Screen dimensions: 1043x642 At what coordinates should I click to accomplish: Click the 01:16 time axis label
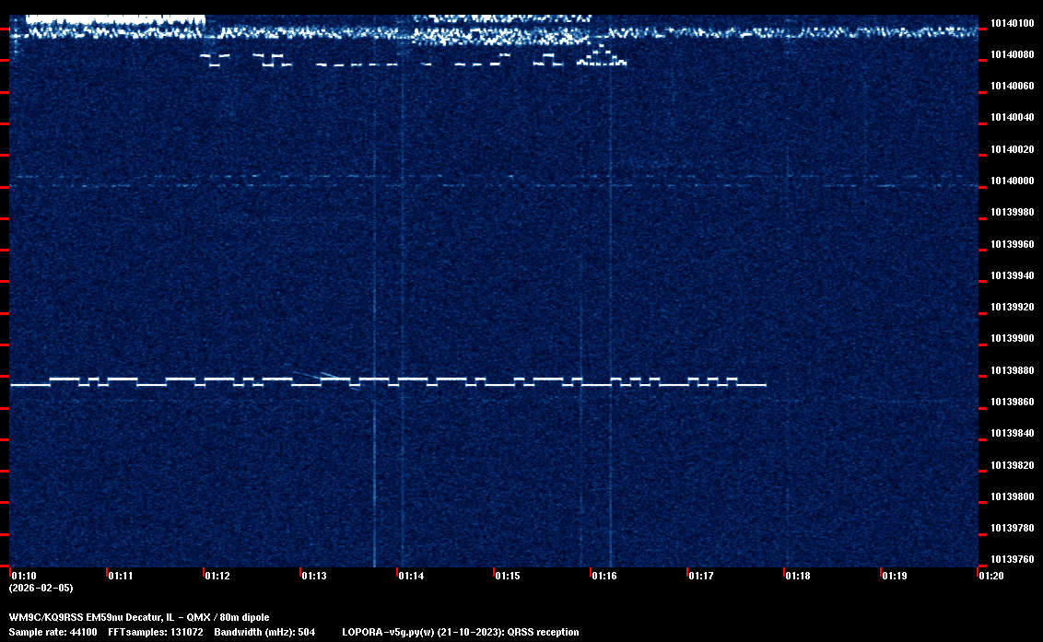[x=604, y=576]
